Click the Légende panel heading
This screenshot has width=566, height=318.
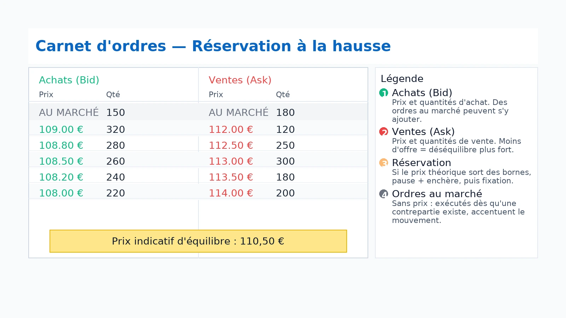(x=402, y=79)
